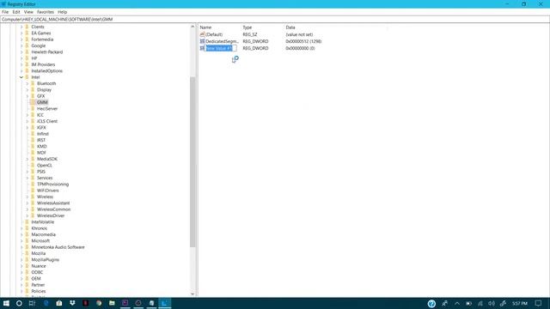Click the registry path address bar

275,19
